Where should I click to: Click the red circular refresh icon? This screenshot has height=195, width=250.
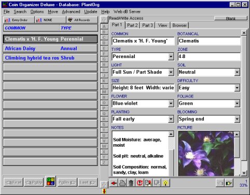tap(140, 183)
